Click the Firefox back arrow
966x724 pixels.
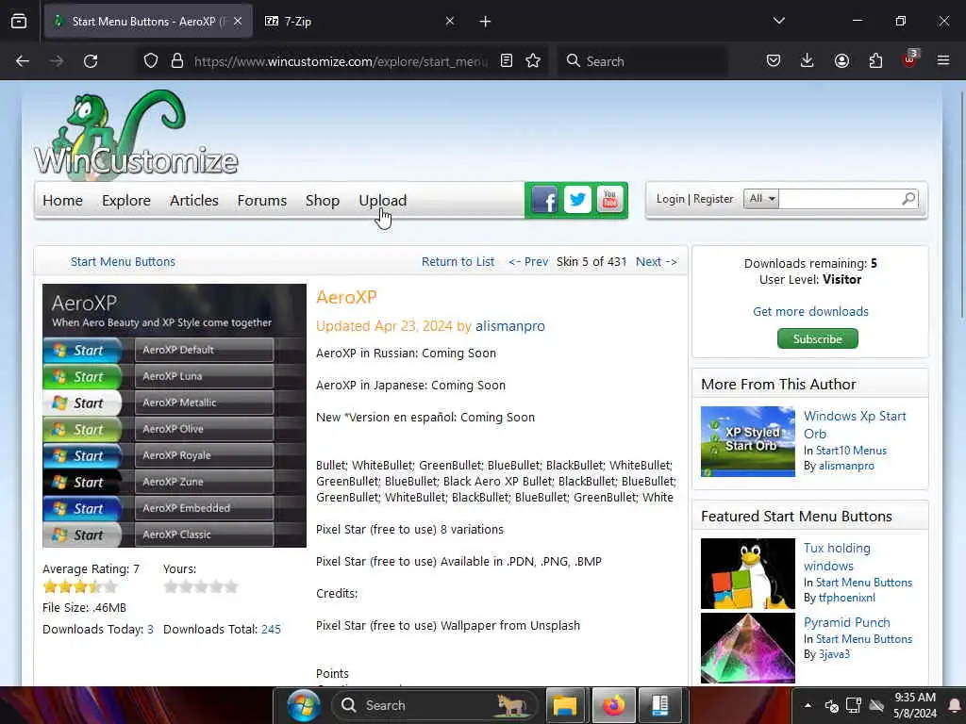(23, 61)
